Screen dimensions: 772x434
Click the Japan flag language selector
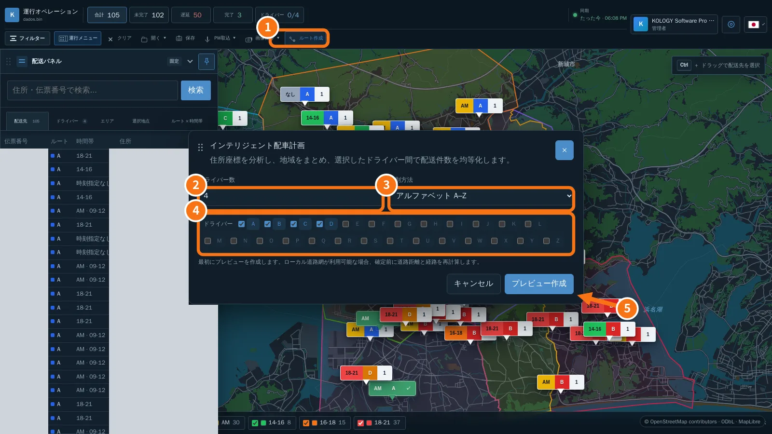pos(755,24)
